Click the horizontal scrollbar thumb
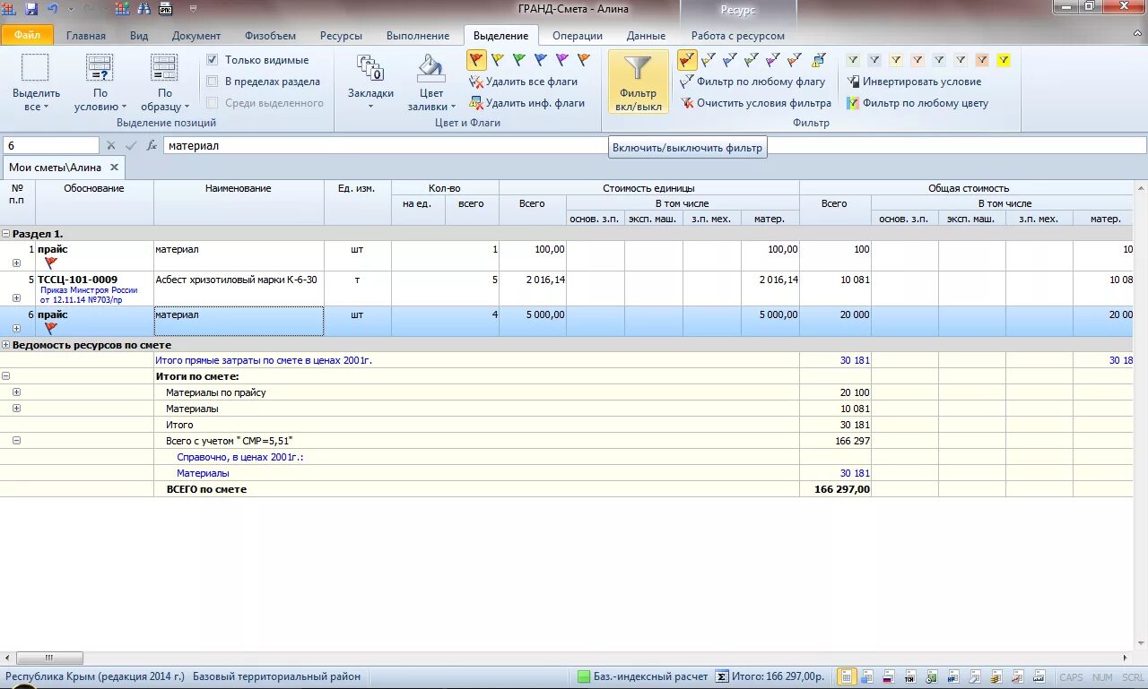 (x=49, y=658)
